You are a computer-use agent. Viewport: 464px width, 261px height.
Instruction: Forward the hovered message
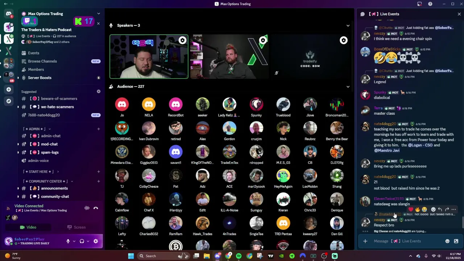(x=447, y=210)
